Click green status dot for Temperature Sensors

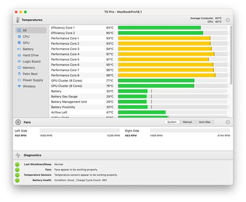point(17,175)
